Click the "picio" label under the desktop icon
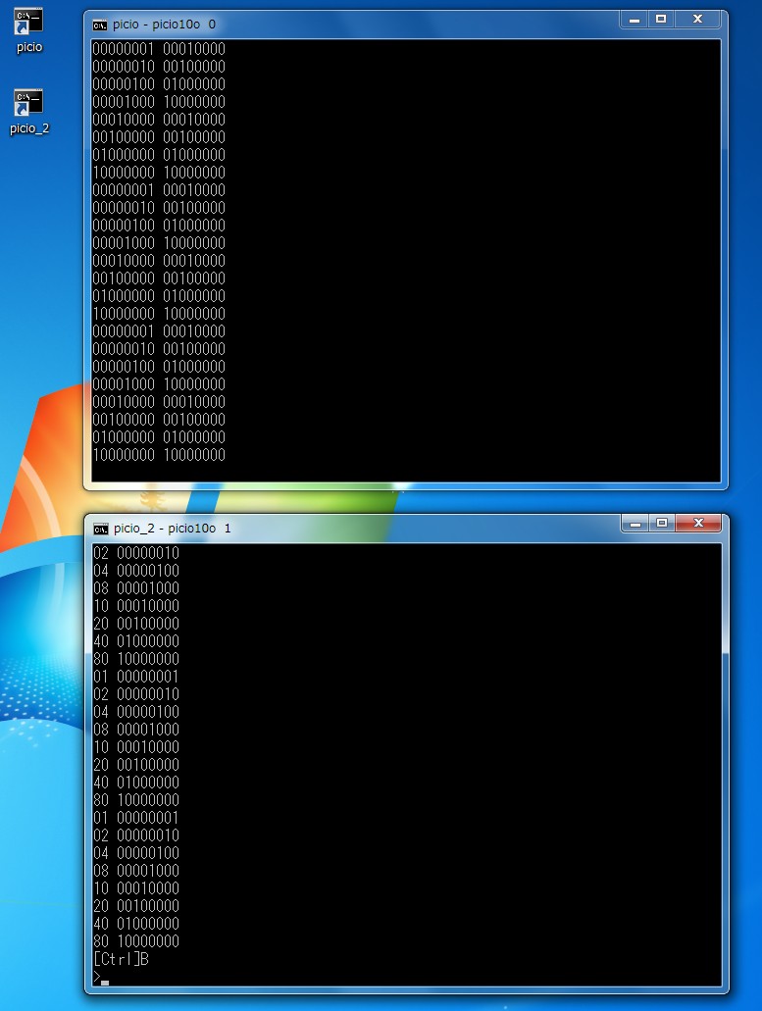Screen dimensions: 762x1011 pos(29,47)
